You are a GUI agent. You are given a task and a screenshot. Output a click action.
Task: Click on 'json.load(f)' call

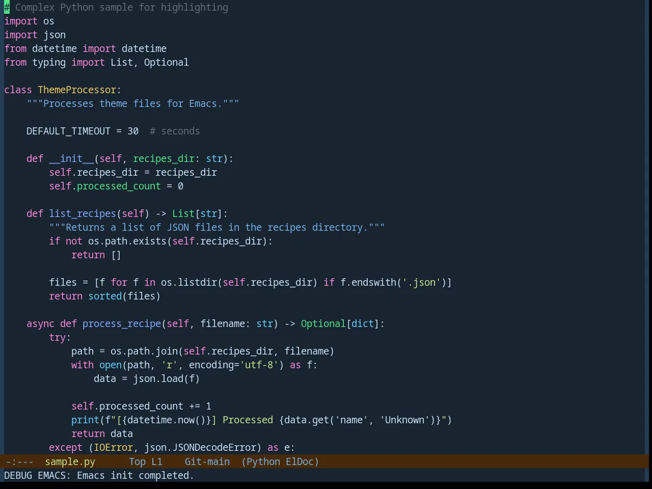167,378
